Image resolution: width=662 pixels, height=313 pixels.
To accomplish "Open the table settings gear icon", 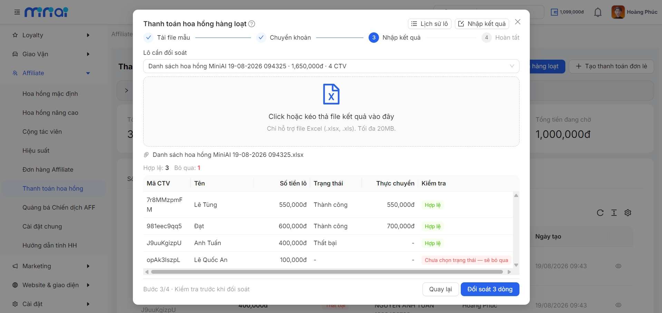I will coord(628,213).
